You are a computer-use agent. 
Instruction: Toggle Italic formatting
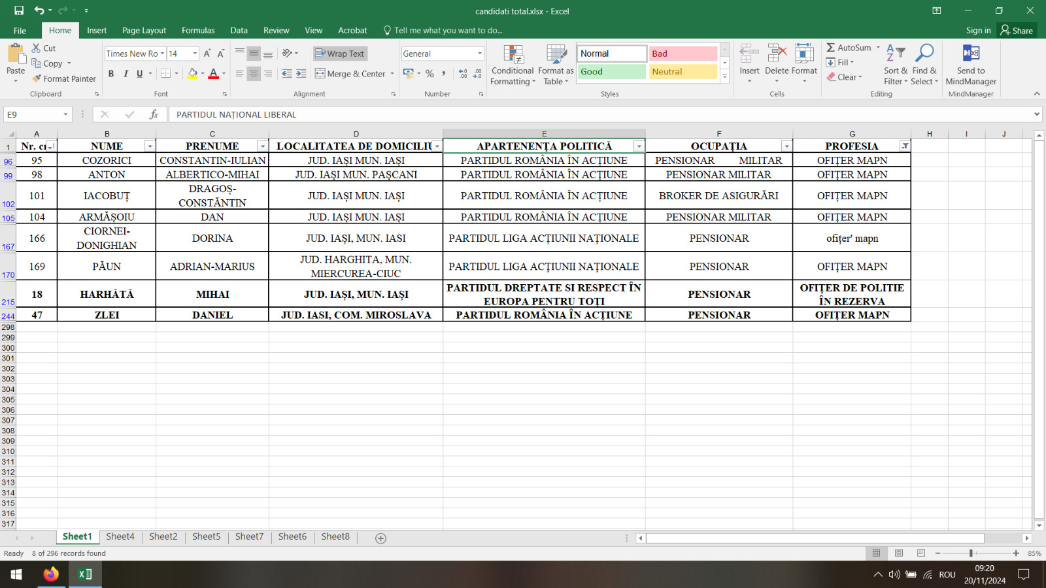[126, 74]
